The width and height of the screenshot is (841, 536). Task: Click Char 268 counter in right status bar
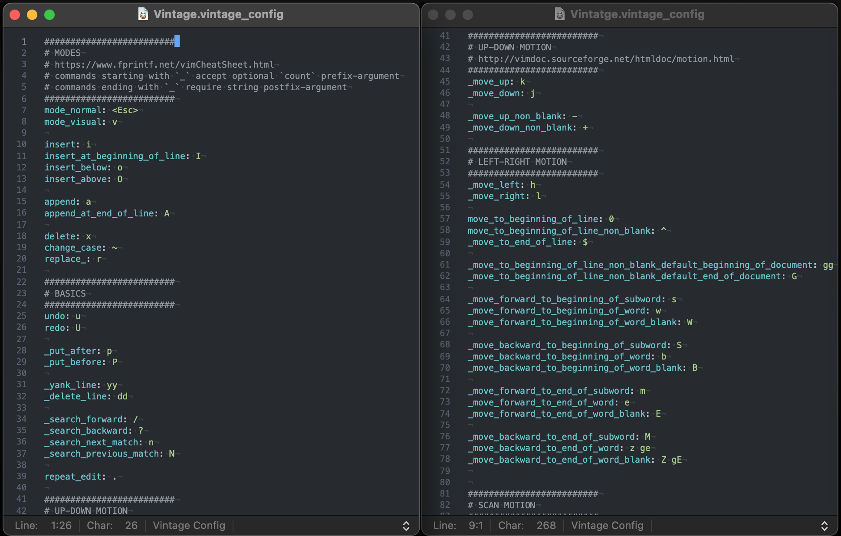527,526
